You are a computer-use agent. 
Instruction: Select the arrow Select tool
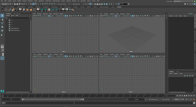point(2,16)
